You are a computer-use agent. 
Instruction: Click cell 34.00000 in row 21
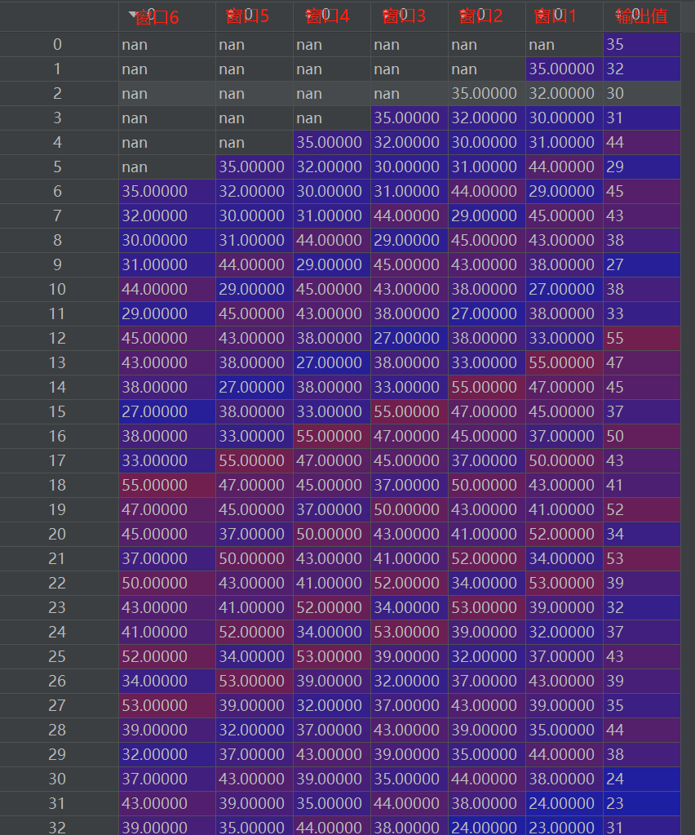(564, 558)
